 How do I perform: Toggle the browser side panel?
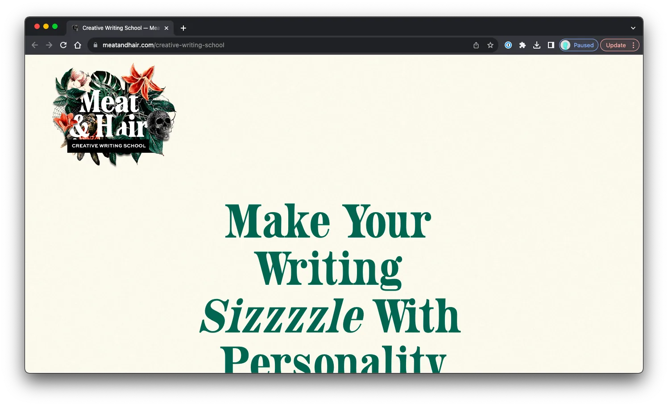coord(551,45)
